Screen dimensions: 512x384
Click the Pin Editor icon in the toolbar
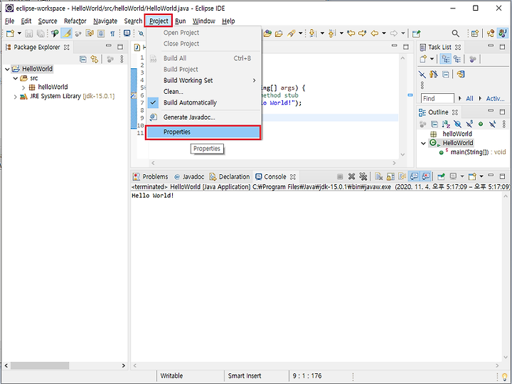pyautogui.click(x=416, y=33)
